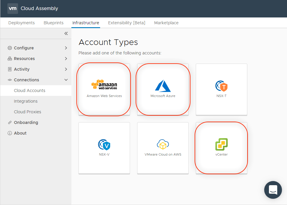
Task: Click the vCenter account icon
Action: [221, 144]
